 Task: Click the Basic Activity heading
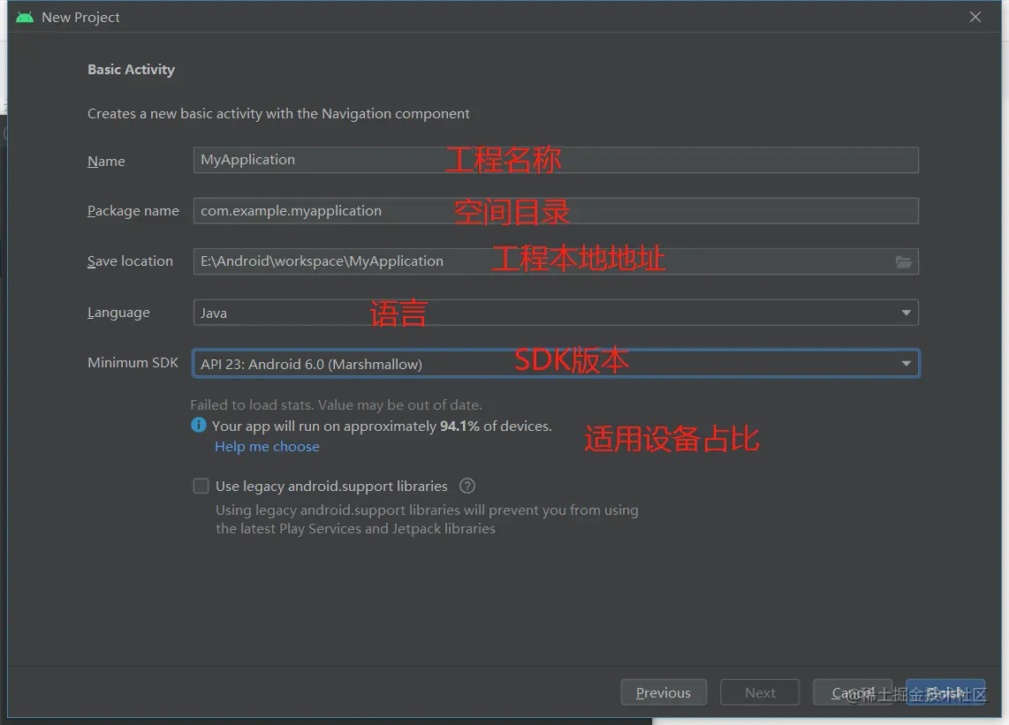click(x=132, y=70)
